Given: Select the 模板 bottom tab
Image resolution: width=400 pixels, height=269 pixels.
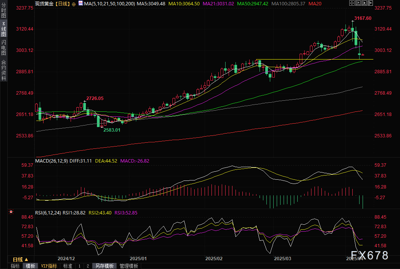Looking at the screenshot, I should coord(31,266).
